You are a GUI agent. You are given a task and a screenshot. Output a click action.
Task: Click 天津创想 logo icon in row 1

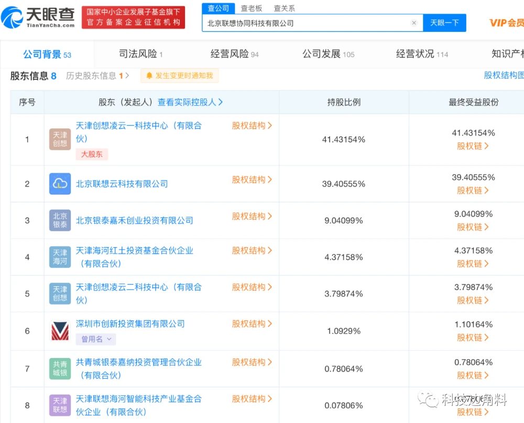[x=60, y=139]
